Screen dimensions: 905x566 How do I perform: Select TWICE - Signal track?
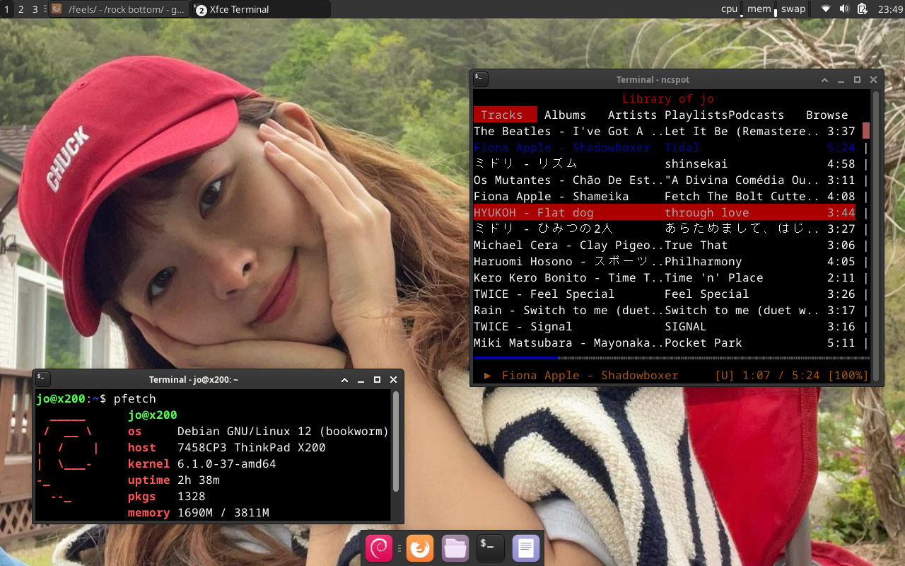tap(665, 326)
